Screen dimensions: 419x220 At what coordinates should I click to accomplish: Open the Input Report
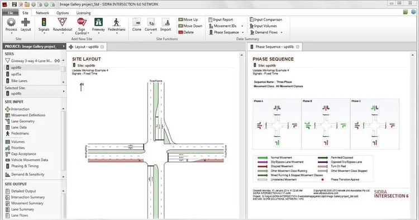pyautogui.click(x=221, y=20)
